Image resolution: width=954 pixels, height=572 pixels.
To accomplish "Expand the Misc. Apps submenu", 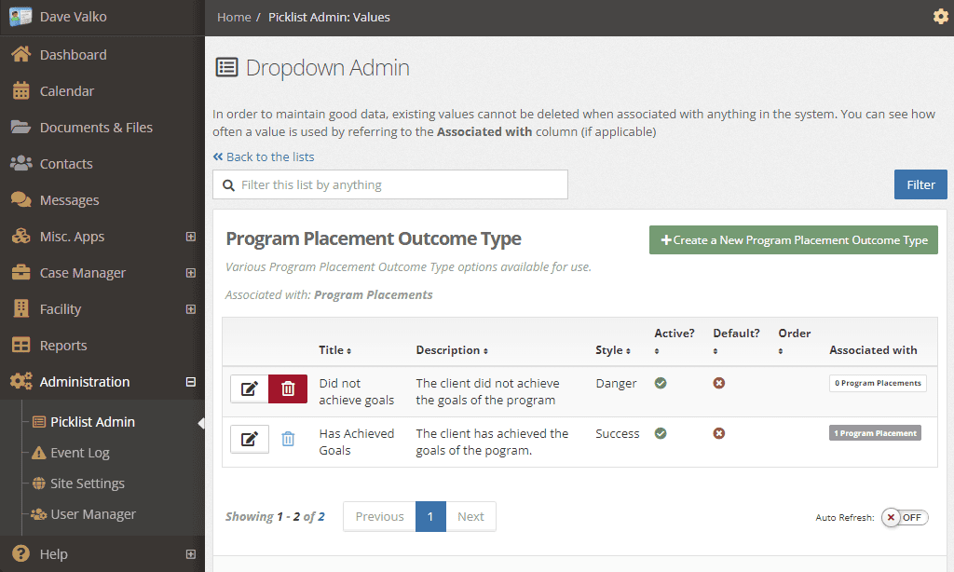I will [x=190, y=236].
